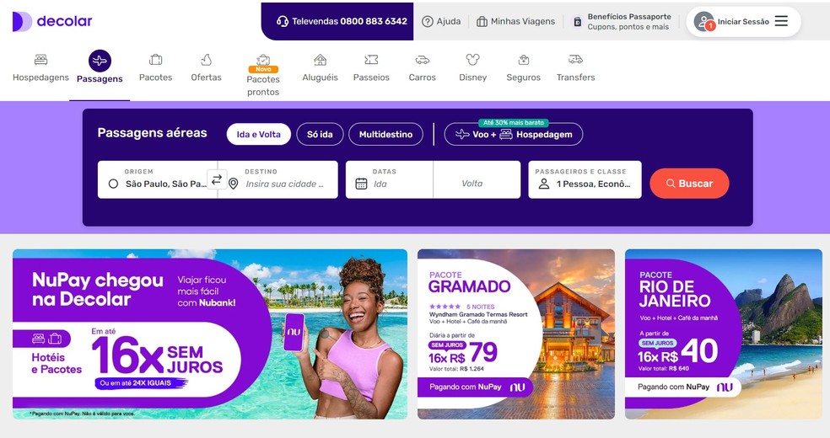Go to Disney mouse-ears icon
The width and height of the screenshot is (830, 438).
(x=472, y=60)
